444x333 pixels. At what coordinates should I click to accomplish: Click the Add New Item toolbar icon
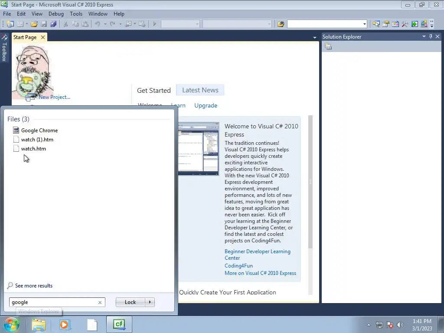tap(20, 24)
